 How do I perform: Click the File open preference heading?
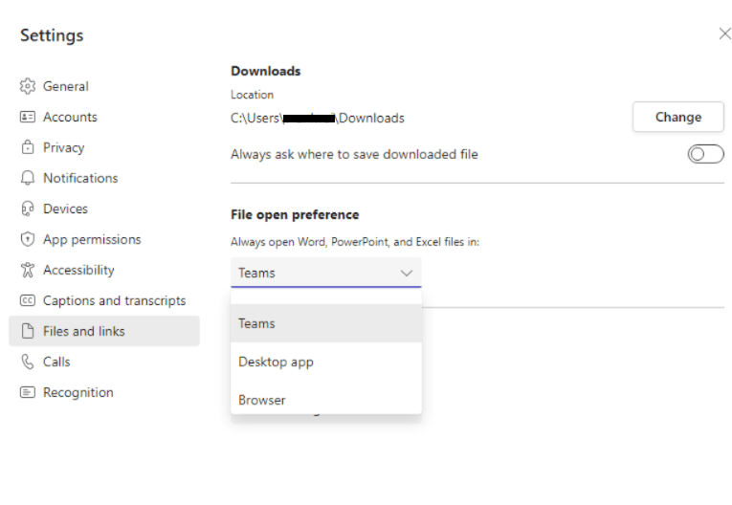click(x=295, y=214)
